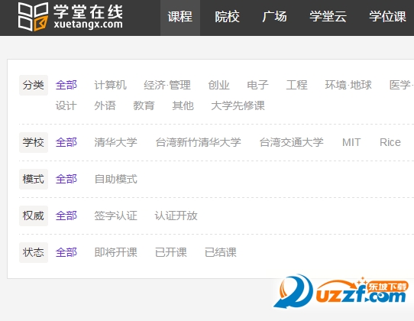Filter by 大学先修课 category
414x321 pixels.
[238, 105]
